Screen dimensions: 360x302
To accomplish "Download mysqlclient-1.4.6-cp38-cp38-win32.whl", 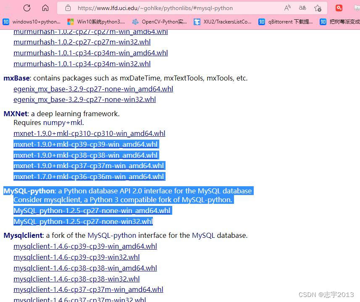I will tap(76, 279).
